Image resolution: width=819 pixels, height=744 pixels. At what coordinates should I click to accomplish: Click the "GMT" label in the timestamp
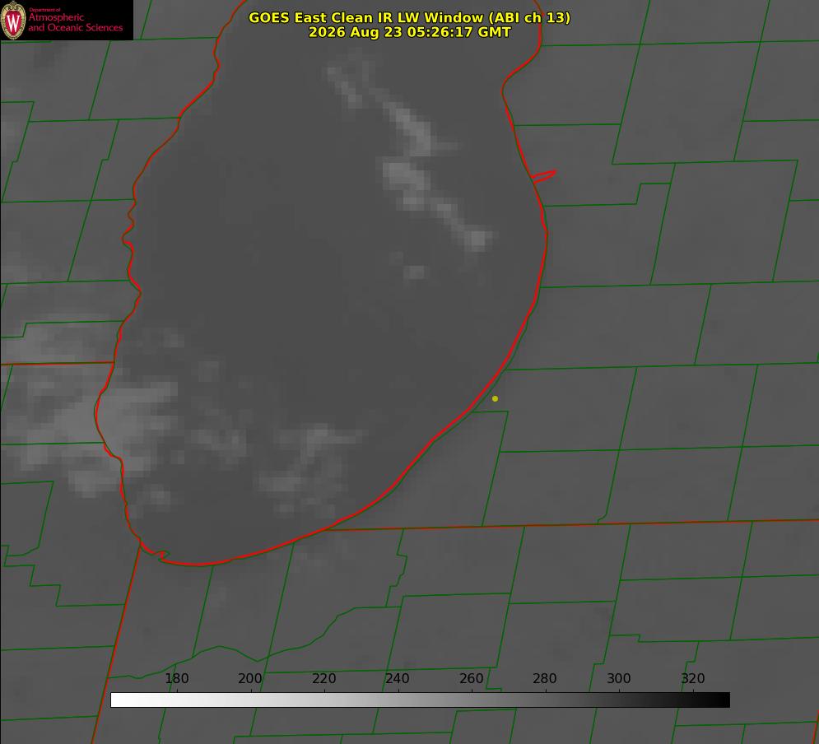click(495, 32)
